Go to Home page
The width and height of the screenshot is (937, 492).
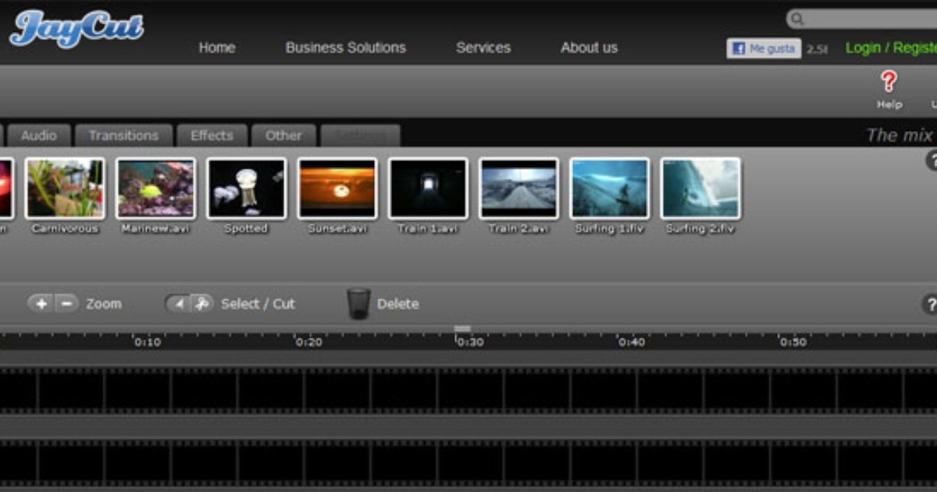(x=217, y=48)
